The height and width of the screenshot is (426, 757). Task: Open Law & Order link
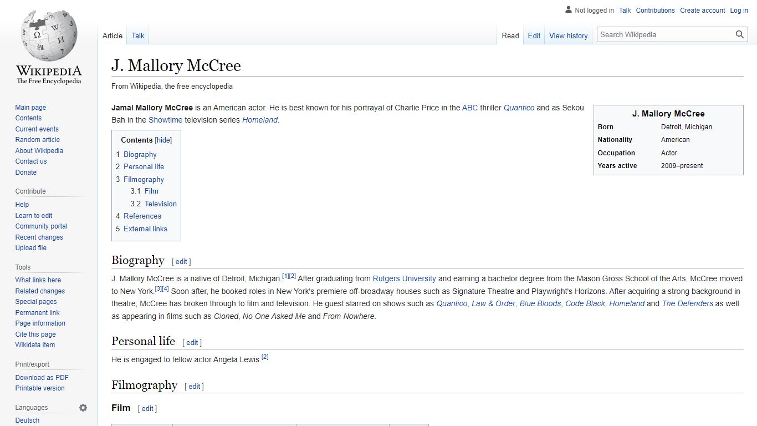point(493,303)
